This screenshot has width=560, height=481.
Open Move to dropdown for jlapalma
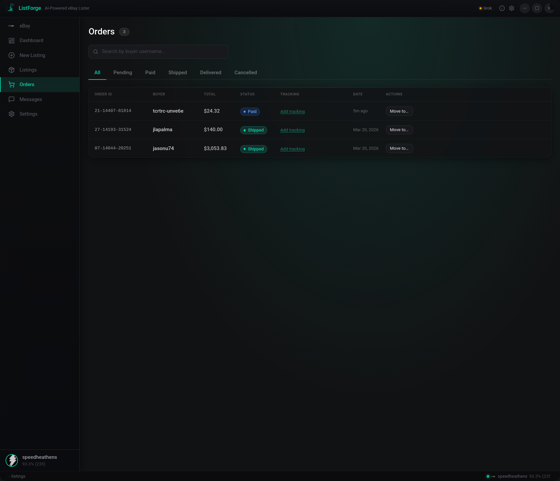(x=399, y=130)
